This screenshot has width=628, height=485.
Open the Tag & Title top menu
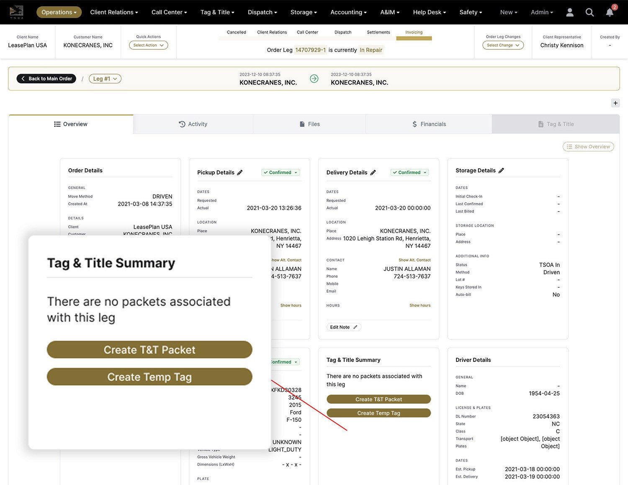click(x=217, y=12)
